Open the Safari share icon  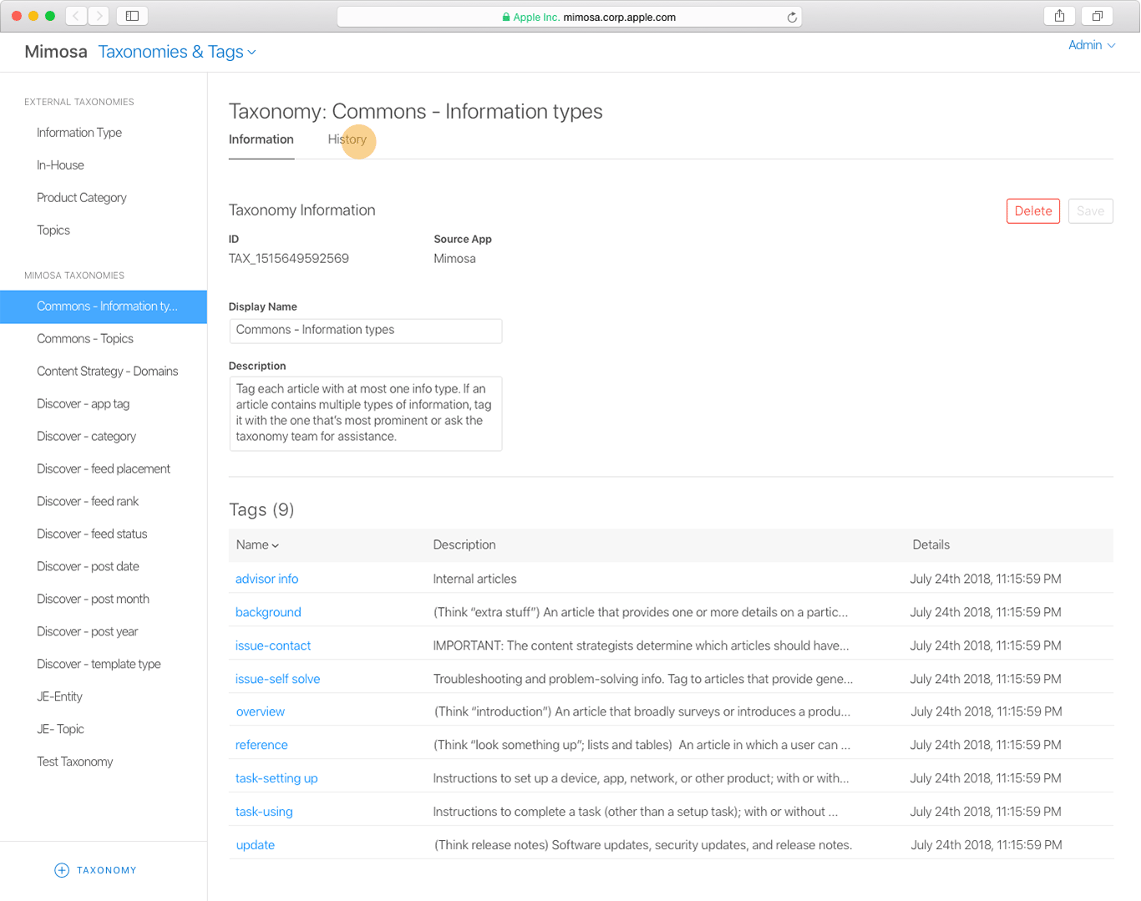[x=1059, y=16]
